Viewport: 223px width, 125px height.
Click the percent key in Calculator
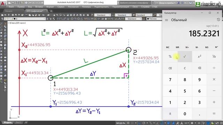click(170, 57)
